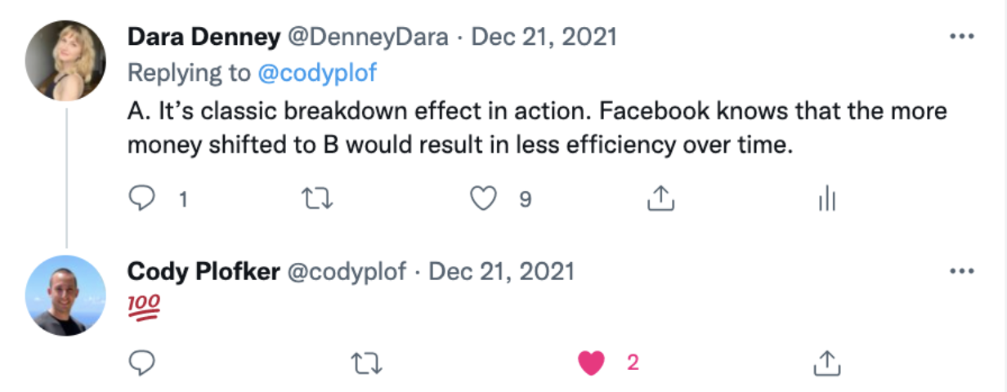Open Dara's Dec 21, 2021 timestamp
This screenshot has width=1007, height=392.
pyautogui.click(x=544, y=37)
